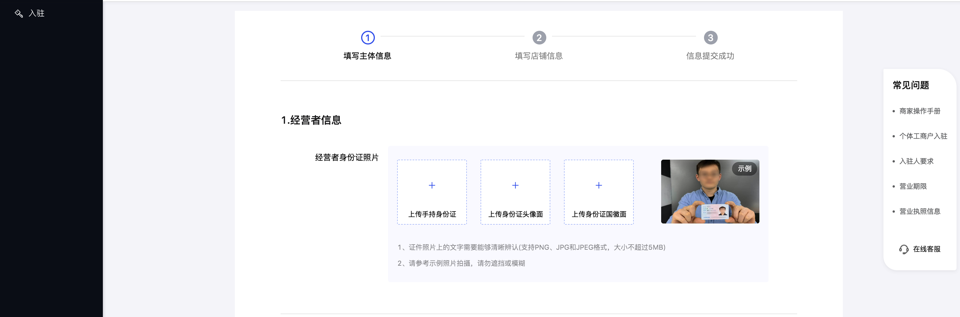
Task: Open 入驻人要求 help link
Action: (916, 161)
